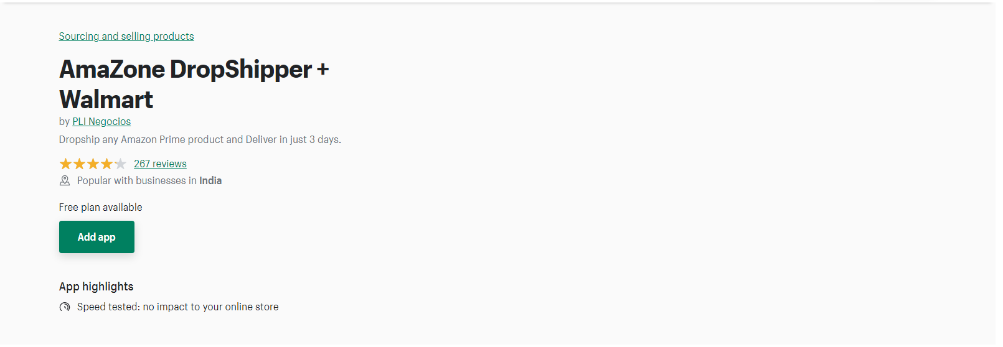This screenshot has width=1003, height=347.
Task: Click the Speed tested highlight text
Action: [x=178, y=307]
